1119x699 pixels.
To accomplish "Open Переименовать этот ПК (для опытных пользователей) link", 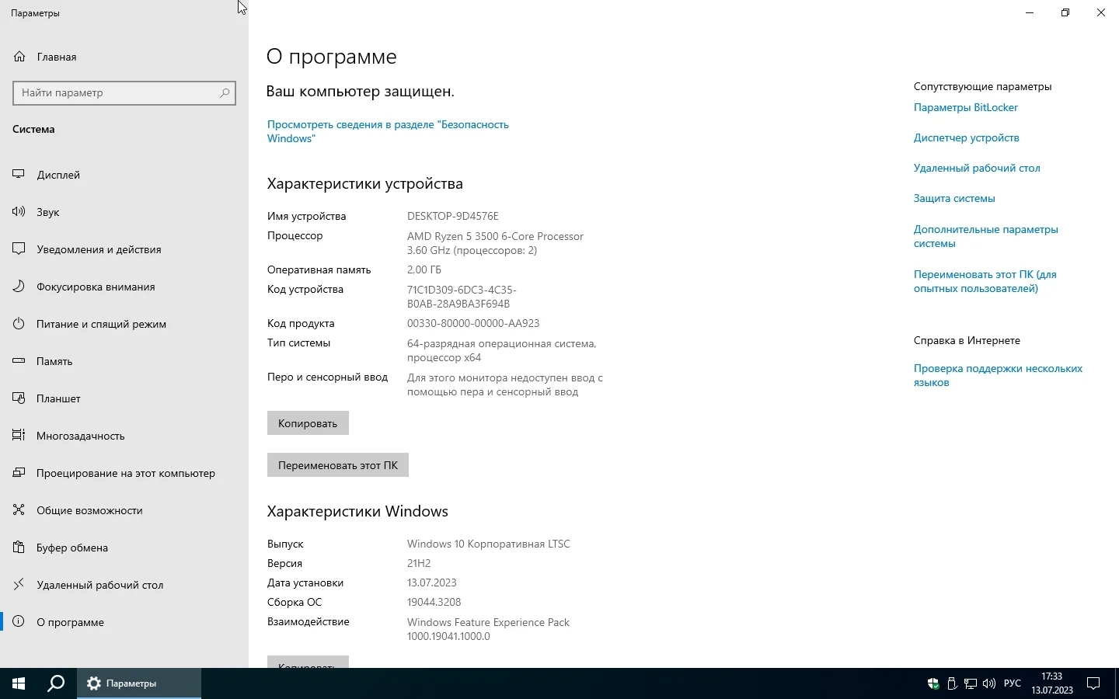I will (985, 281).
